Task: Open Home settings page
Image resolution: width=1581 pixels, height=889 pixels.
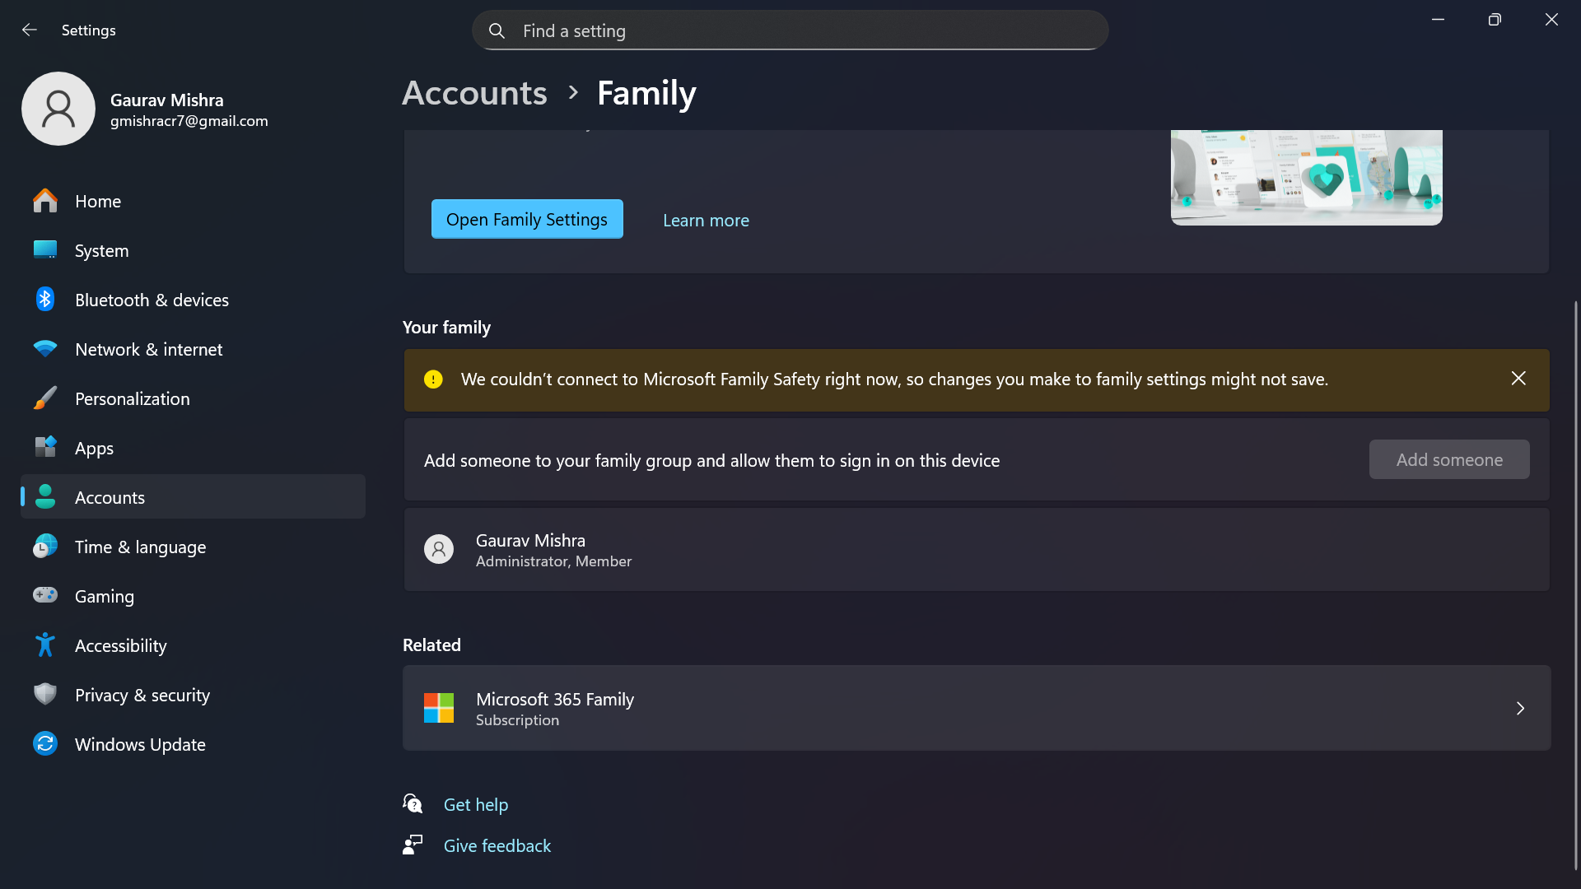Action: click(193, 201)
